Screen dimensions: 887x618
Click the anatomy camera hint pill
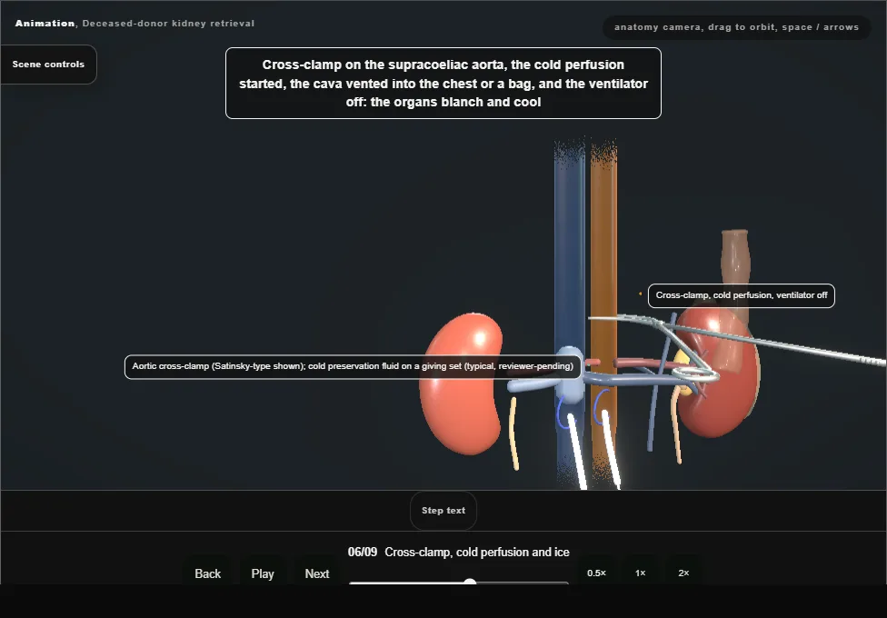click(x=736, y=27)
